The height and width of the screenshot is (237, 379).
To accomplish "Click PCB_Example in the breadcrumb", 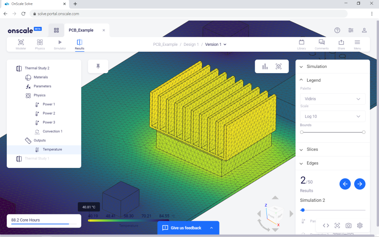I will (x=165, y=45).
